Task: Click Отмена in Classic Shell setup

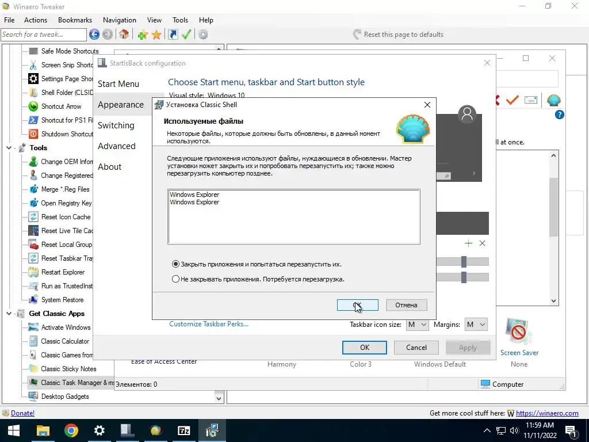Action: [407, 305]
